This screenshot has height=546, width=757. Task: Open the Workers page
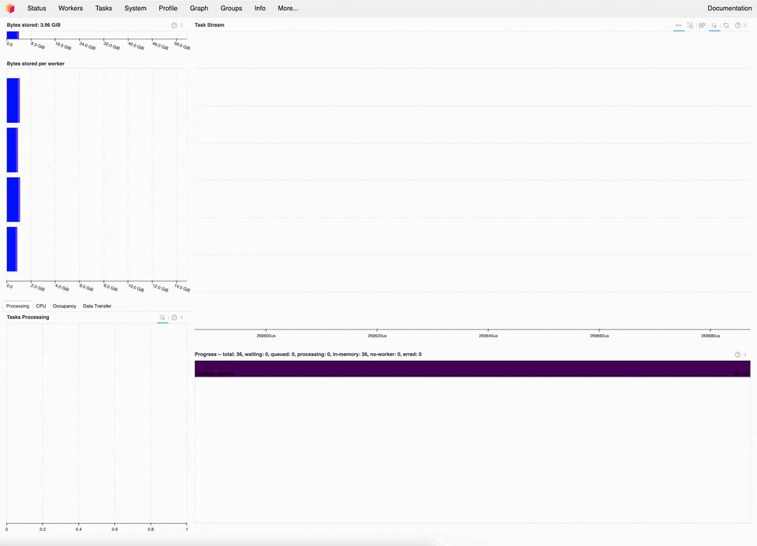tap(70, 8)
